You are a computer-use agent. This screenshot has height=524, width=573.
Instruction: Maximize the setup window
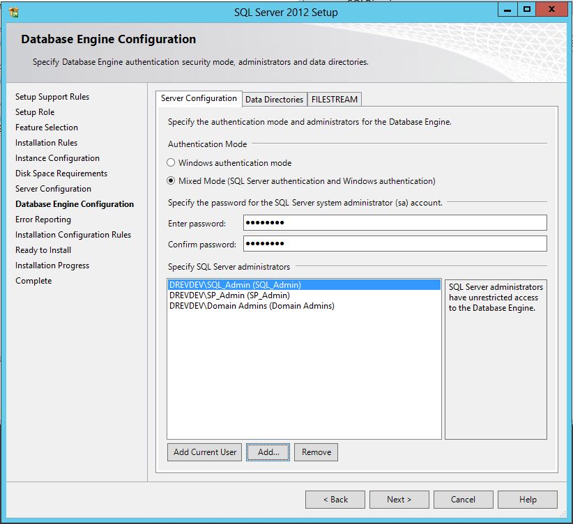pos(526,10)
